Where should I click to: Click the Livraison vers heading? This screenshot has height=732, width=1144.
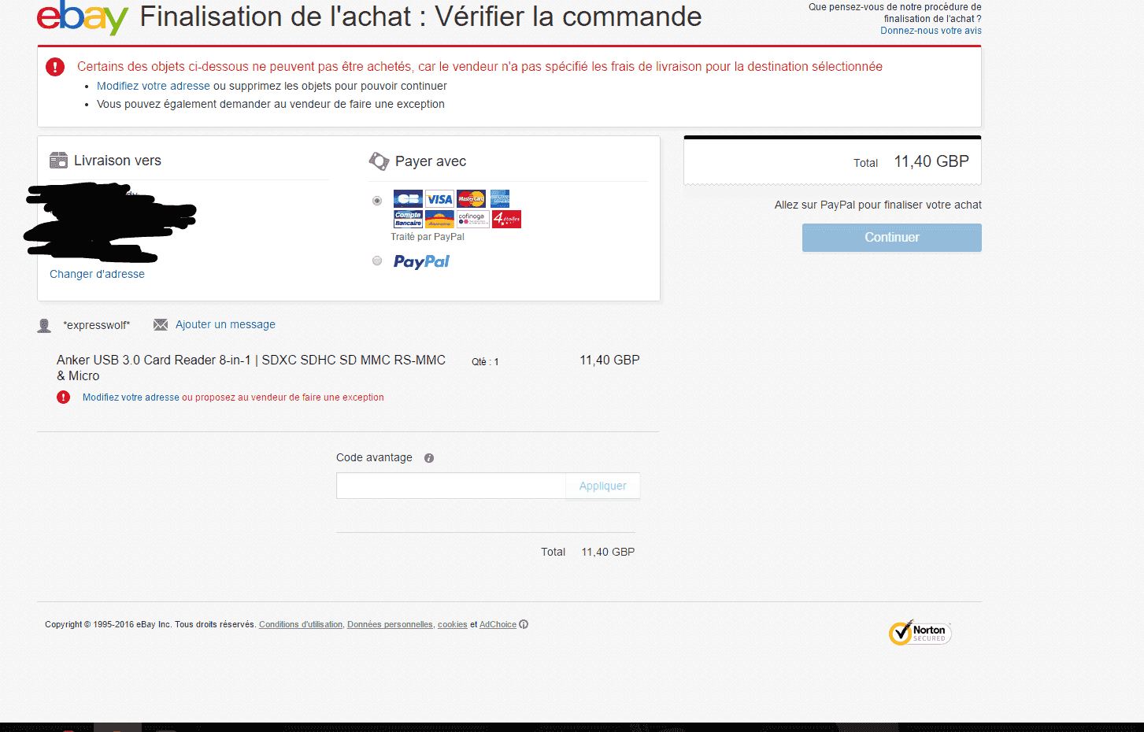tap(117, 161)
